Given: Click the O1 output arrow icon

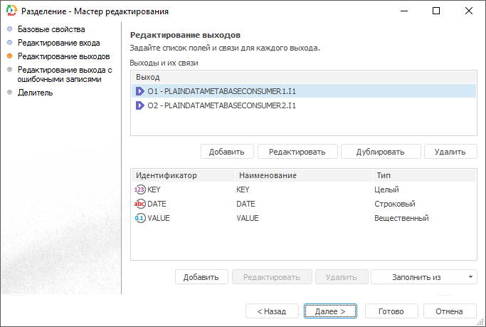Looking at the screenshot, I should (140, 91).
